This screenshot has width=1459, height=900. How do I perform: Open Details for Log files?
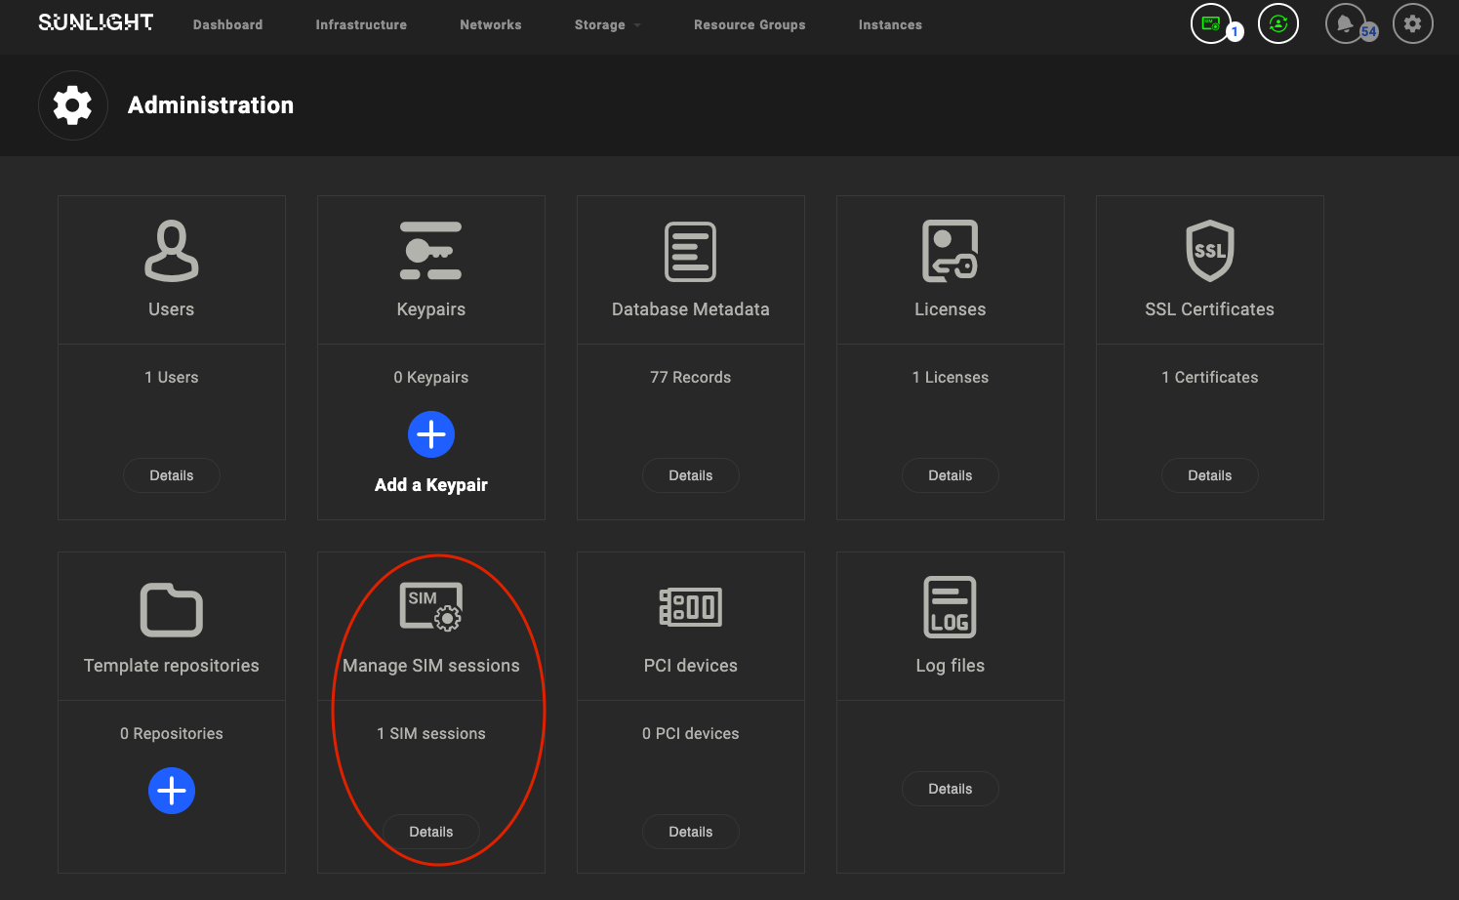[x=951, y=789]
